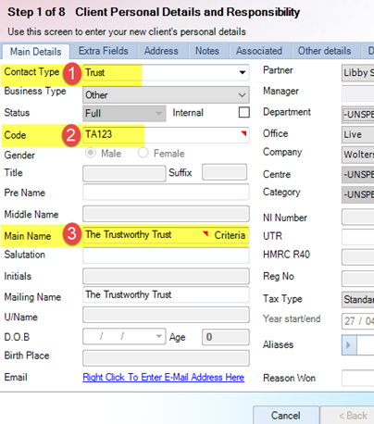
Task: Select the Female radio button
Action: [x=143, y=153]
